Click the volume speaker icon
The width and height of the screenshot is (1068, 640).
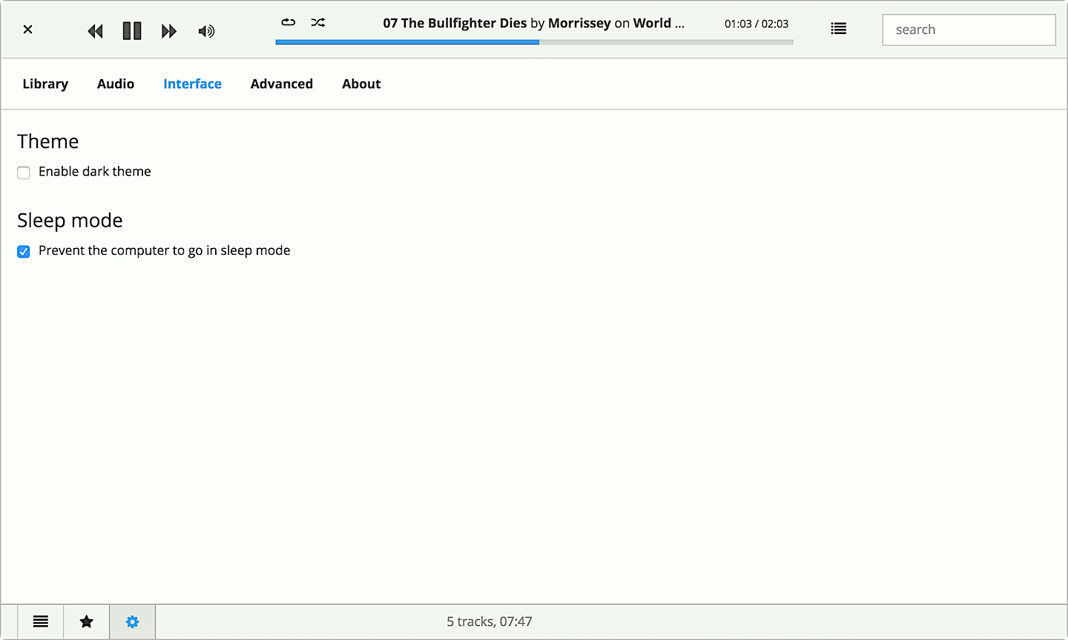pos(206,31)
